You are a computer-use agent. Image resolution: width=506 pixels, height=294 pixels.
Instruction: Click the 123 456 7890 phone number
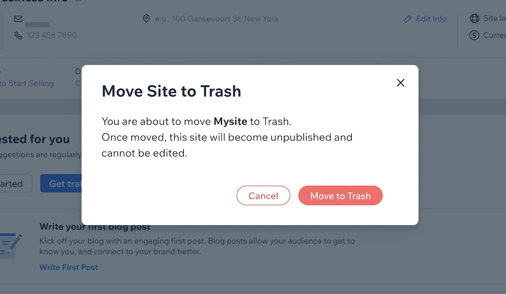[x=52, y=35]
